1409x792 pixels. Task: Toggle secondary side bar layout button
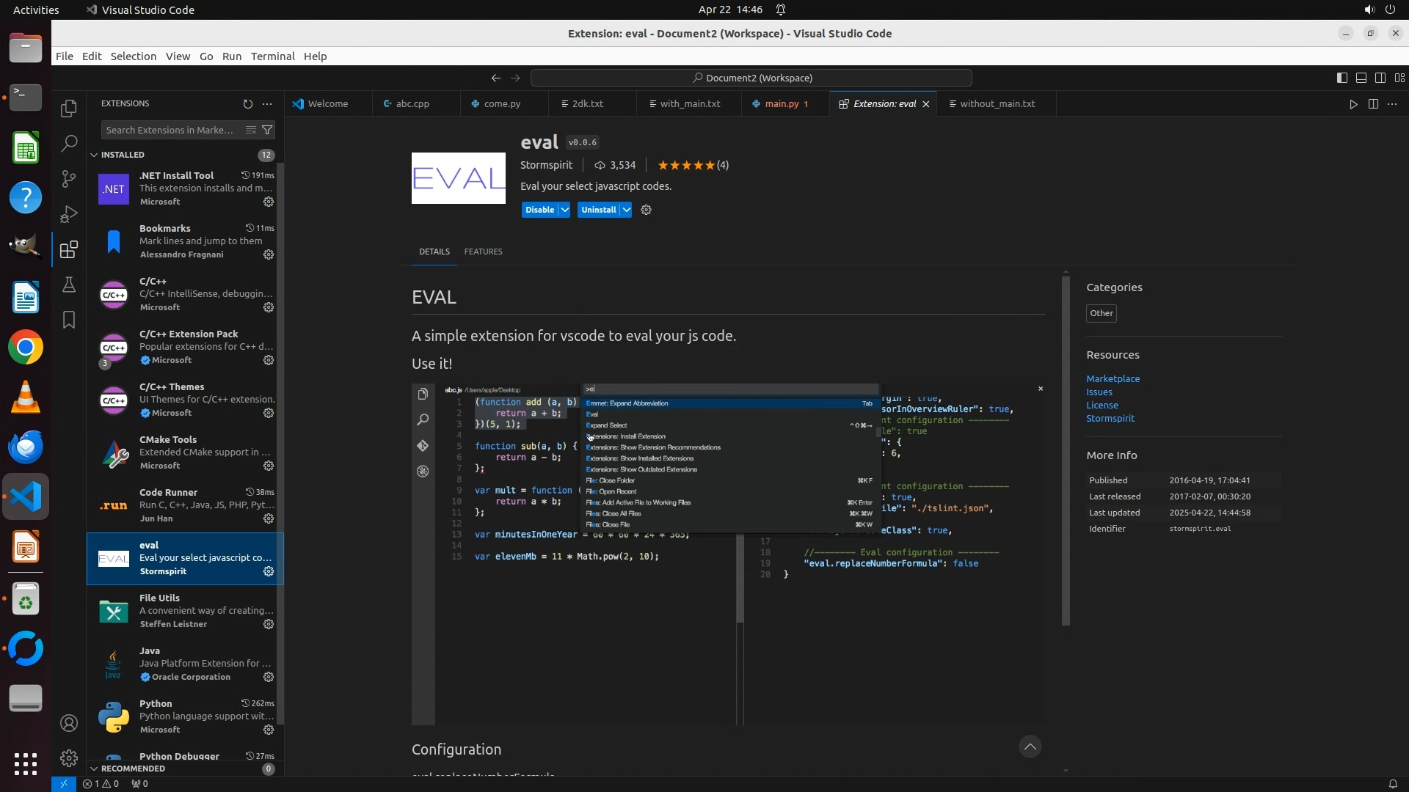coord(1380,78)
